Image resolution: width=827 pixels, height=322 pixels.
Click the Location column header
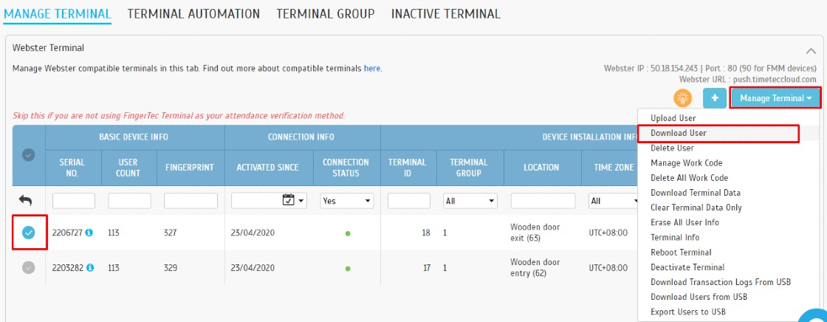542,168
